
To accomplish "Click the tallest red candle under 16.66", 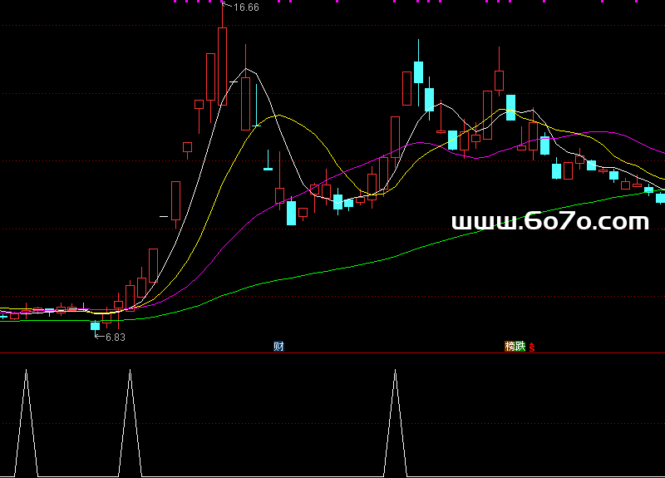I will click(x=222, y=67).
